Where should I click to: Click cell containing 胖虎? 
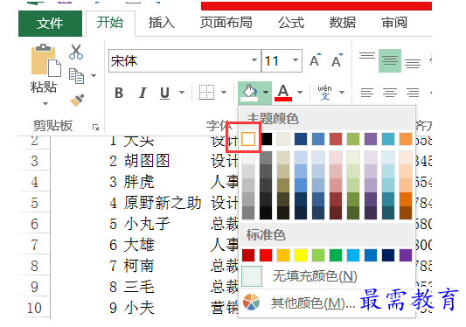pos(138,182)
